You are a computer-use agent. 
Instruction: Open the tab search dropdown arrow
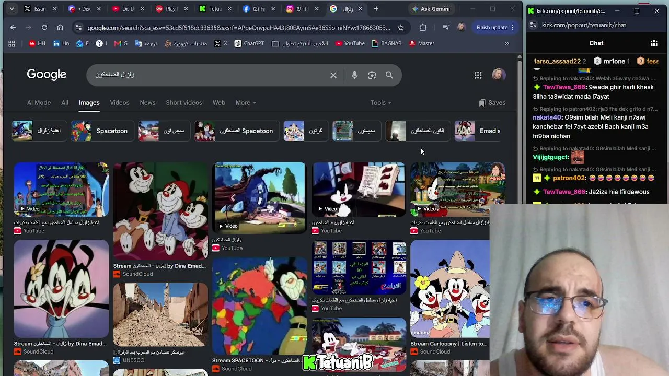11,9
